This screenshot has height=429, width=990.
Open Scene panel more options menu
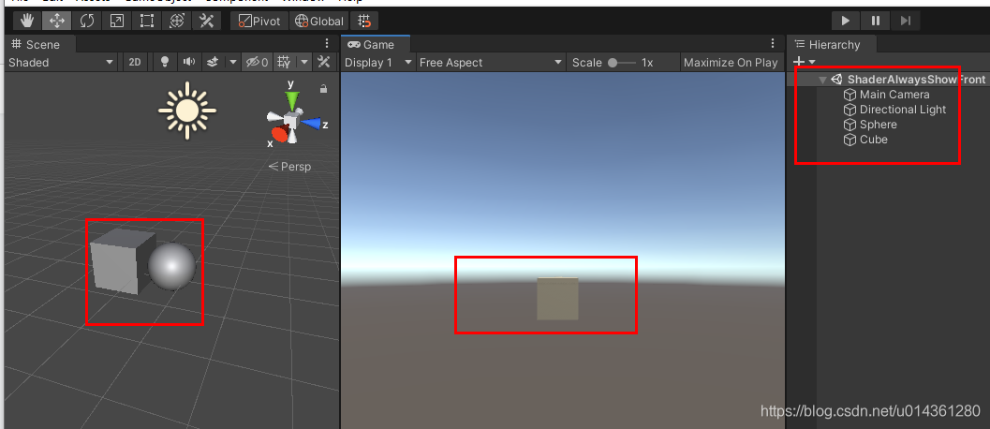point(327,44)
